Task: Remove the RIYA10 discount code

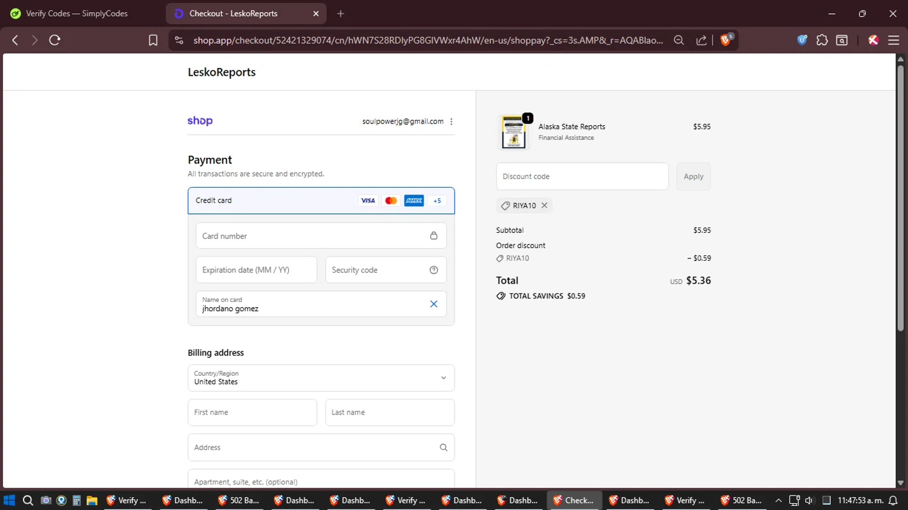Action: pos(545,206)
